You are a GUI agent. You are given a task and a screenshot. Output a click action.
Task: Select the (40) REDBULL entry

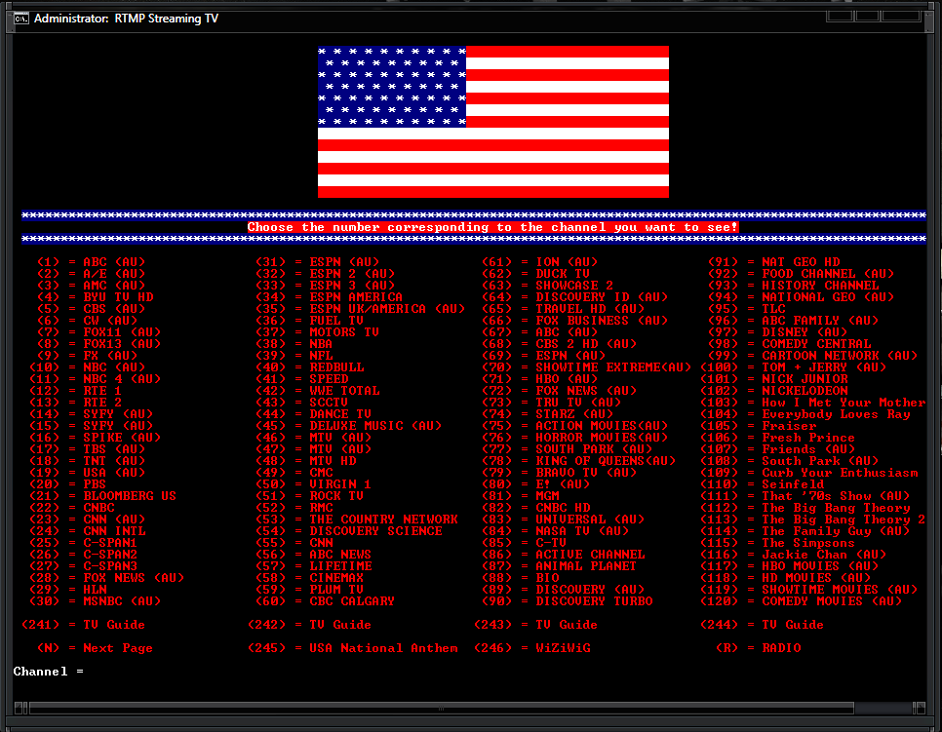coord(310,367)
